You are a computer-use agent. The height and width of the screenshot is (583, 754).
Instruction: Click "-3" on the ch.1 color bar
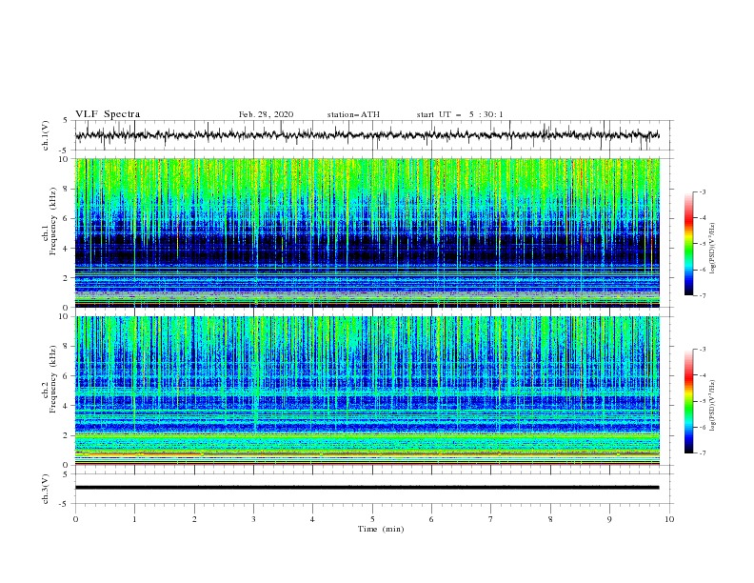click(x=703, y=191)
